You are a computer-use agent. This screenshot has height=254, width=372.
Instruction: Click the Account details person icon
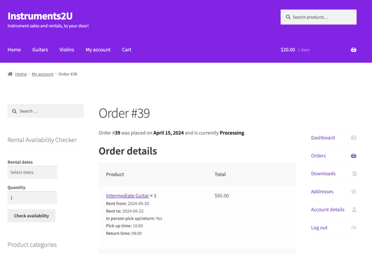(354, 210)
